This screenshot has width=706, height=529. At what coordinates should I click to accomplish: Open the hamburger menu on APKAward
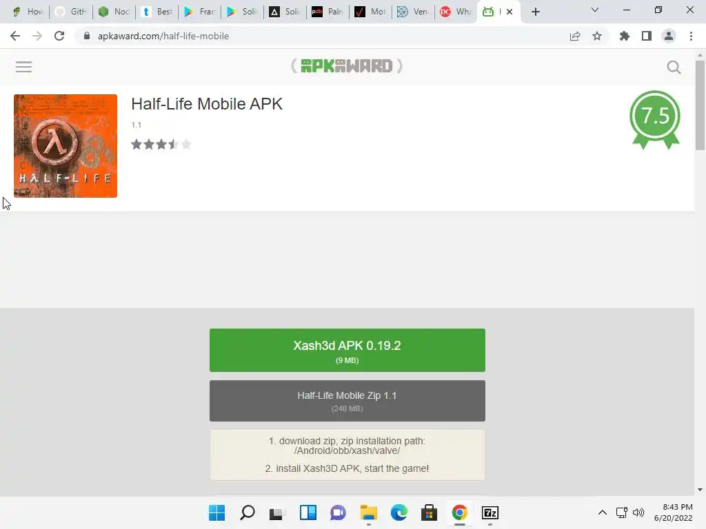pos(23,67)
